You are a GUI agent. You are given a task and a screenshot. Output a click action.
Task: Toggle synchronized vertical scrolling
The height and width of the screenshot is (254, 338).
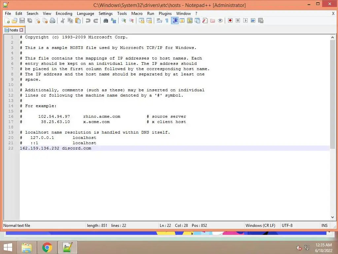141,21
